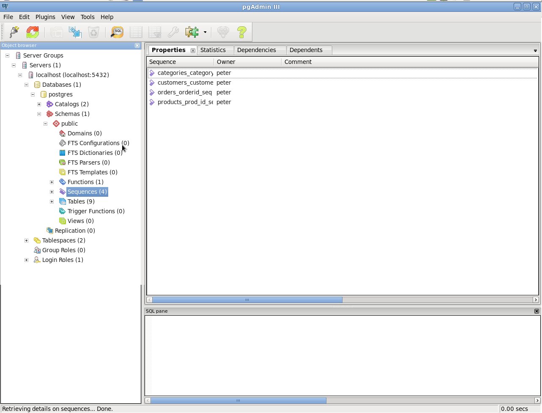This screenshot has width=542, height=413.
Task: Switch to the Dependents tab
Action: click(x=306, y=50)
